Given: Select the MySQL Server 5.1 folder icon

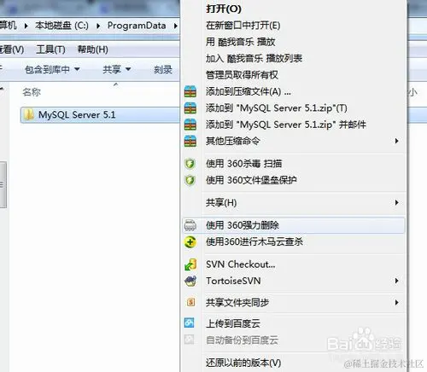Looking at the screenshot, I should (29, 115).
